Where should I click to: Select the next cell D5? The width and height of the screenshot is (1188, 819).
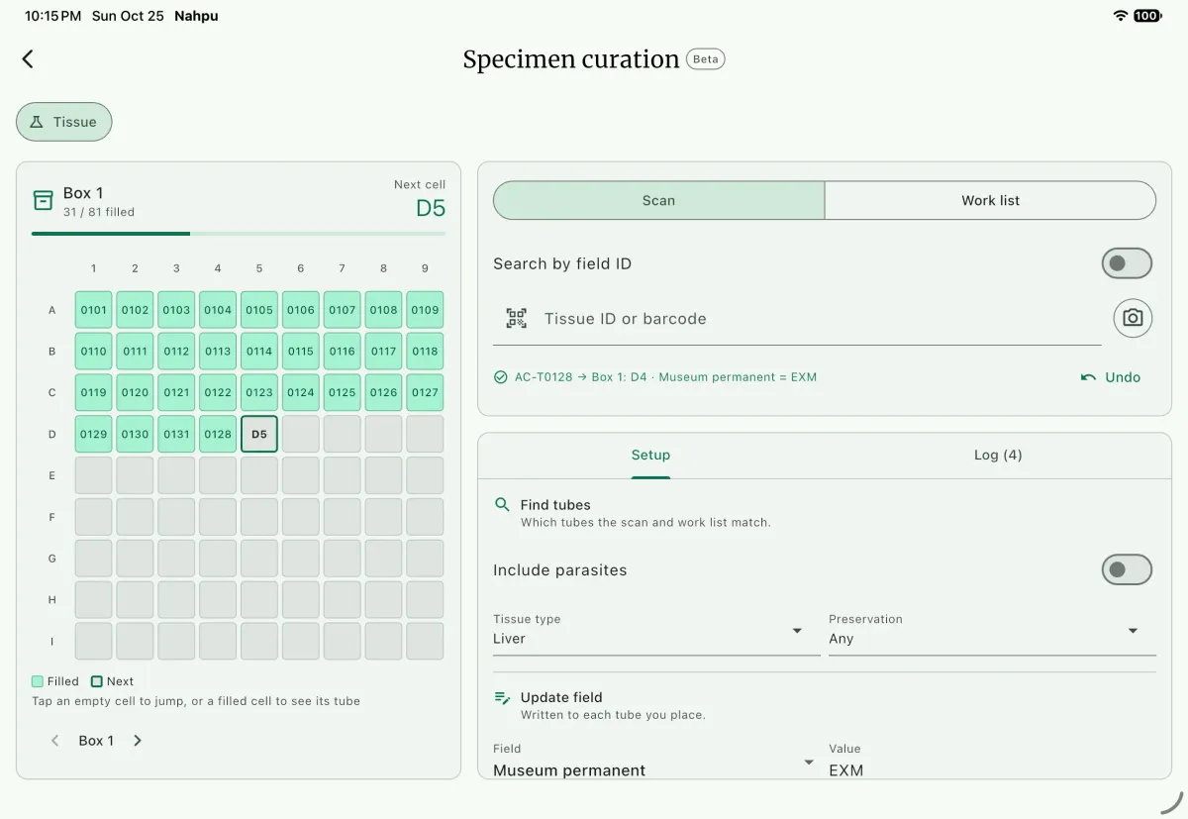pos(259,434)
